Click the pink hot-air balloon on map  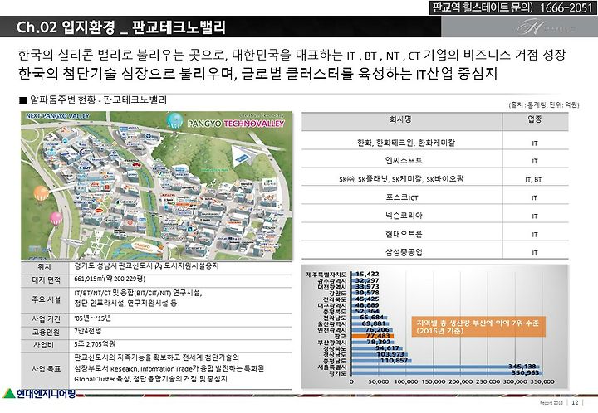[56, 219]
